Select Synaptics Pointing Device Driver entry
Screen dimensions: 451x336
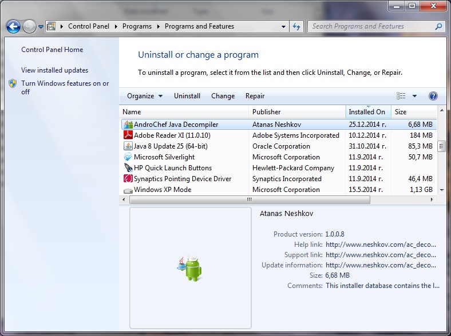tap(183, 179)
